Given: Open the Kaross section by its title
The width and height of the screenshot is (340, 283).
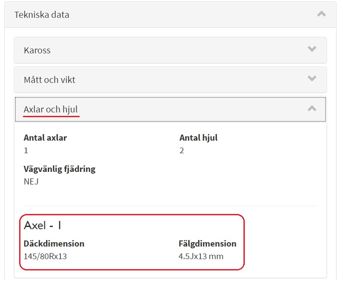Looking at the screenshot, I should 37,50.
